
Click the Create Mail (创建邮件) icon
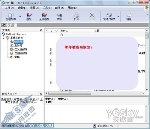coord(11,15)
